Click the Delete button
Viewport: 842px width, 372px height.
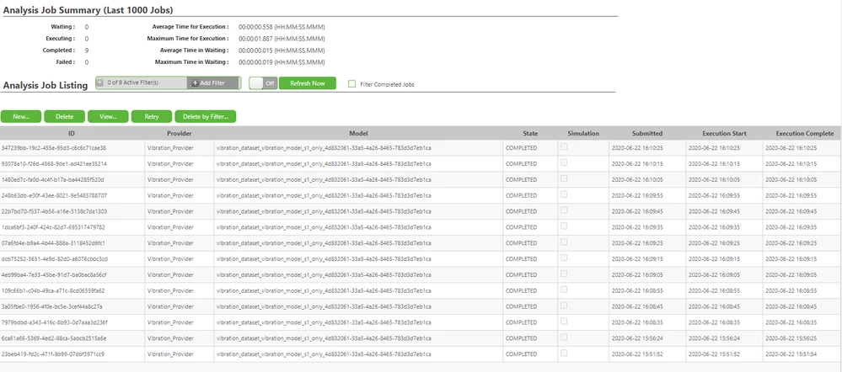click(x=64, y=116)
